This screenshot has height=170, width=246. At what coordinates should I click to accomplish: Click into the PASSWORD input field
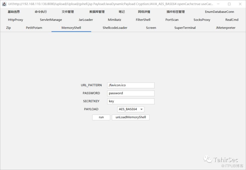tap(131, 93)
